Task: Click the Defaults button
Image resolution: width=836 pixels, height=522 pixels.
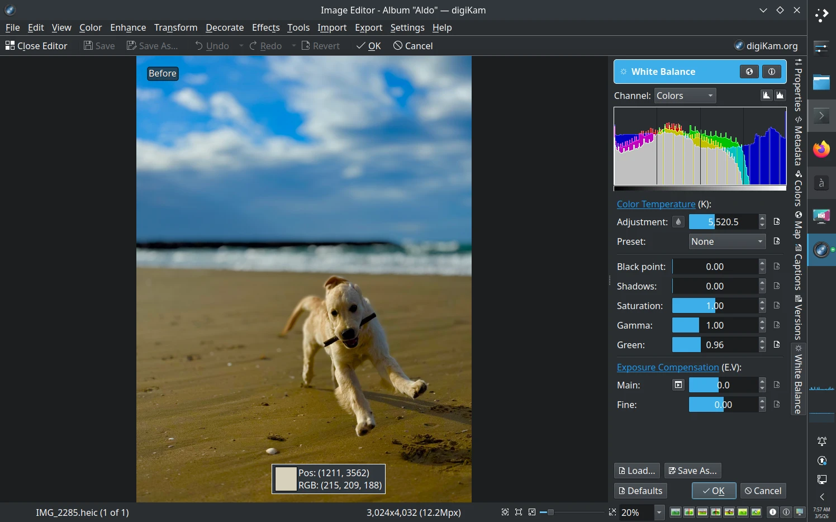Action: pos(640,491)
